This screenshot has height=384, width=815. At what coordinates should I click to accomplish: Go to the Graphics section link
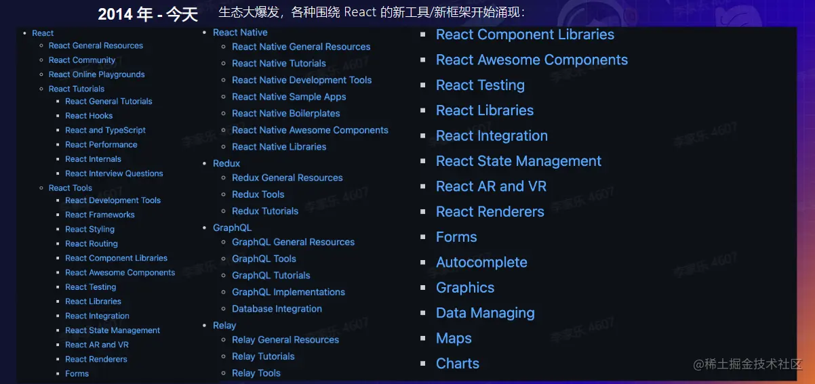click(x=465, y=287)
